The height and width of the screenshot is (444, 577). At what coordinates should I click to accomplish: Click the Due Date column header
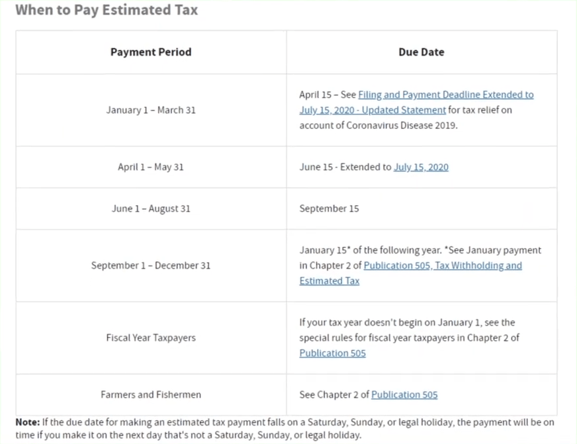422,52
